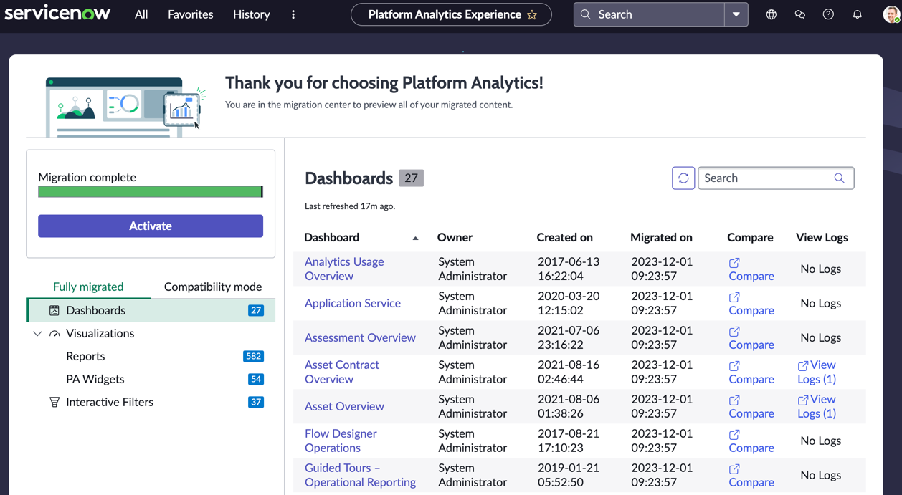This screenshot has height=495, width=902.
Task: Click the Visualizations gauge icon
Action: point(54,334)
